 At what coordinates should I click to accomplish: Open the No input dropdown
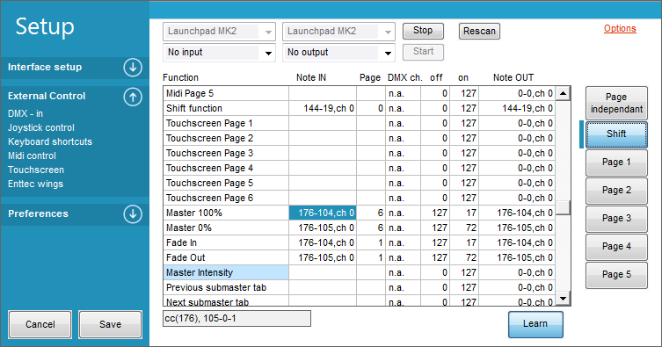point(219,53)
